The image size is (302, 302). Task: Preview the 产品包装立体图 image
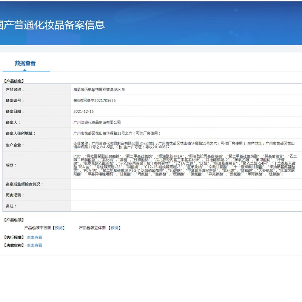[x=116, y=228]
